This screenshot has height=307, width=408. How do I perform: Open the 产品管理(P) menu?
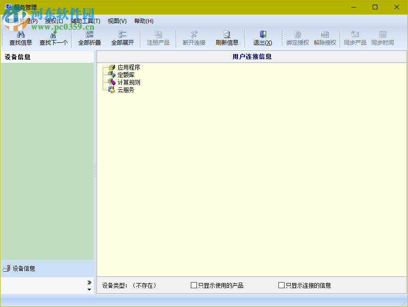coord(23,21)
